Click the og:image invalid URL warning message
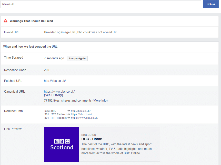The width and height of the screenshot is (221, 165). tap(82, 32)
